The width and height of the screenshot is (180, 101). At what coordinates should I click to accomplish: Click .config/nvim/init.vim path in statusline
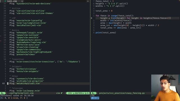point(21,93)
